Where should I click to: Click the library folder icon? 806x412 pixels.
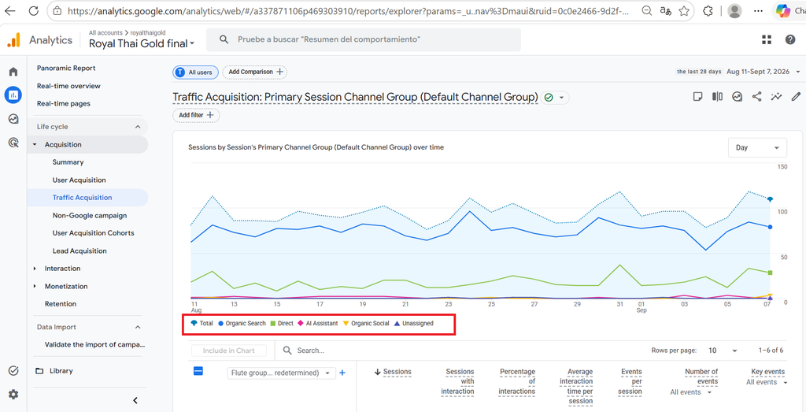point(39,371)
